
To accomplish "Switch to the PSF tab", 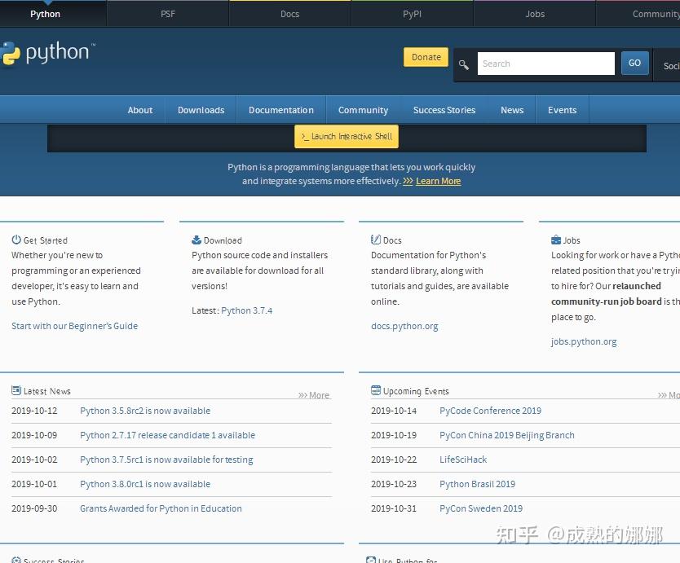I will 167,13.
